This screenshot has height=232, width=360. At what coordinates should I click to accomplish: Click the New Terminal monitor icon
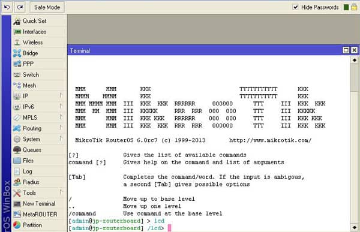17,204
